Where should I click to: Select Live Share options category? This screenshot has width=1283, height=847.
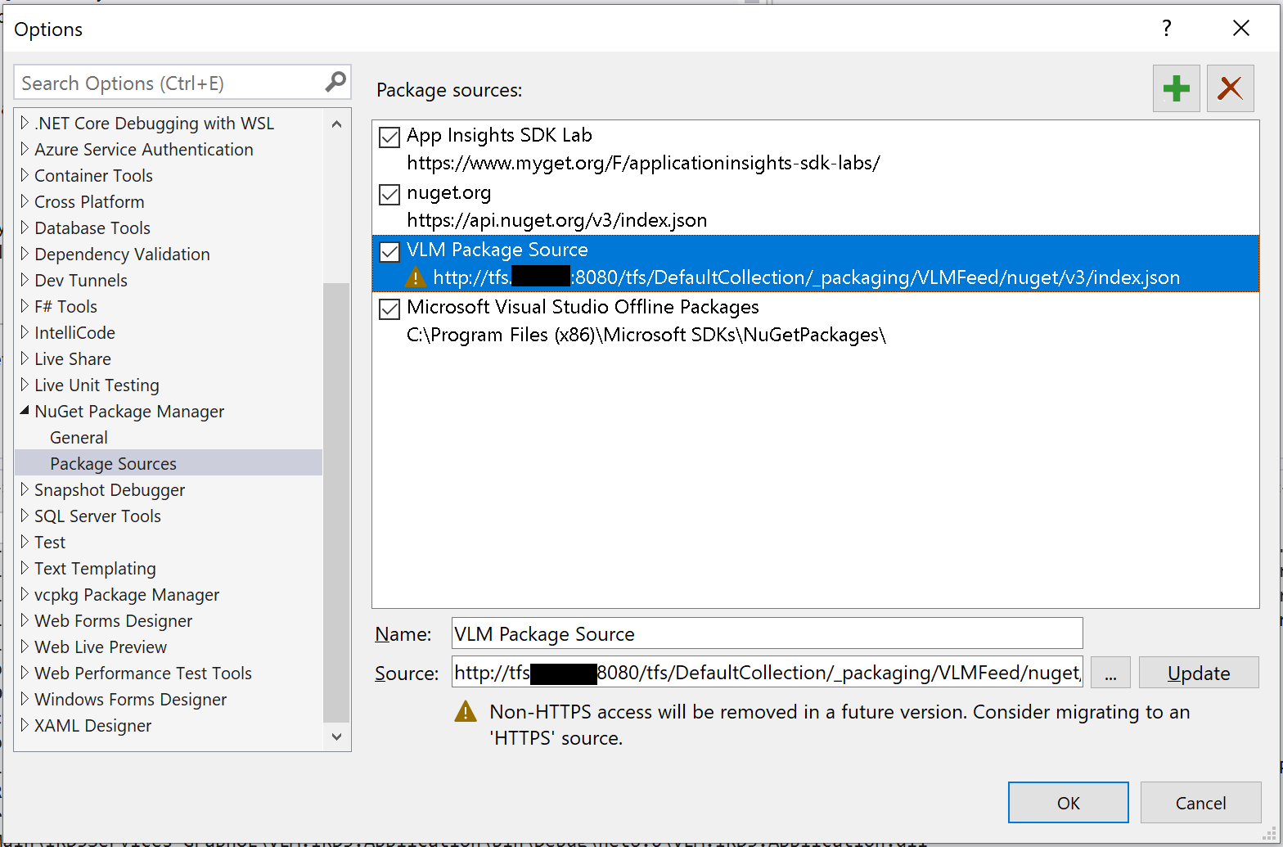(73, 358)
